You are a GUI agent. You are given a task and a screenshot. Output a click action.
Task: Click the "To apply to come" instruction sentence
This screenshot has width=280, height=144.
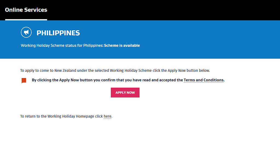pyautogui.click(x=115, y=70)
